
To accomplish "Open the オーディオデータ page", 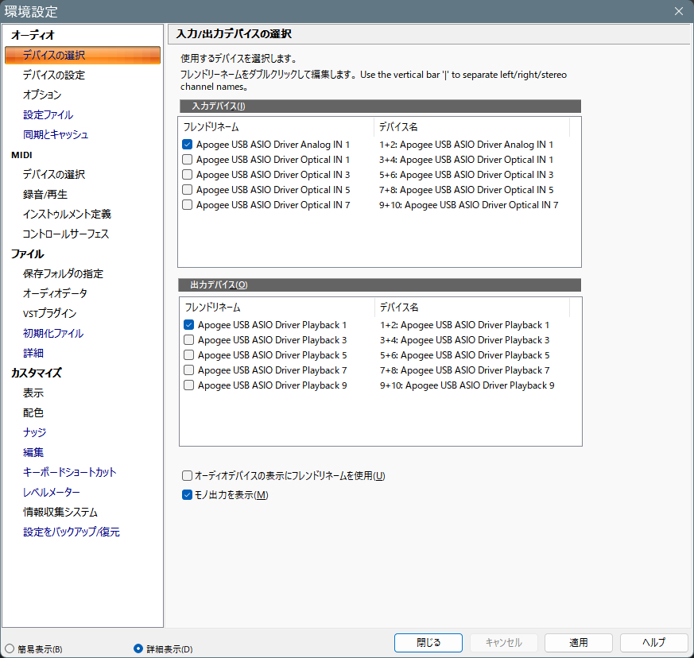I will 55,293.
